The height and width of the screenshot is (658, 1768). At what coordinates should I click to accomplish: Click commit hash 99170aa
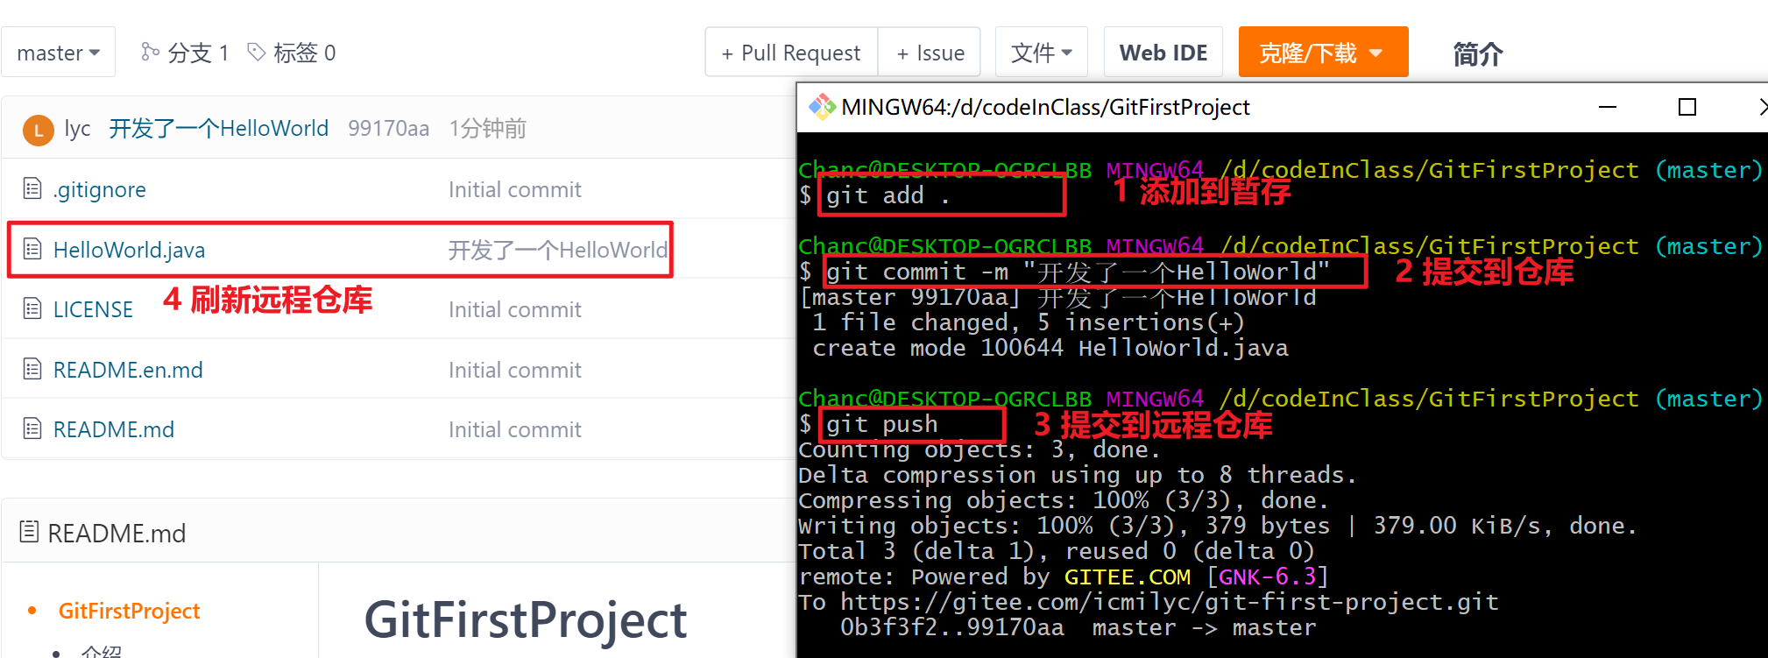tap(388, 129)
